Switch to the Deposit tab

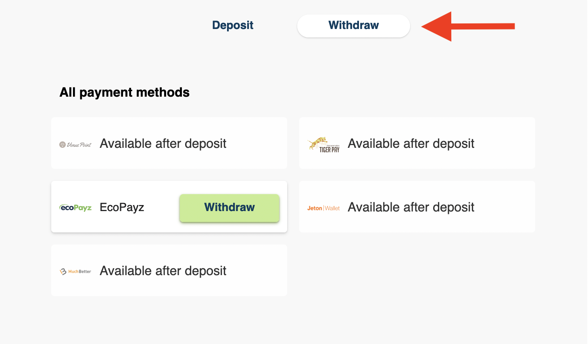(233, 25)
